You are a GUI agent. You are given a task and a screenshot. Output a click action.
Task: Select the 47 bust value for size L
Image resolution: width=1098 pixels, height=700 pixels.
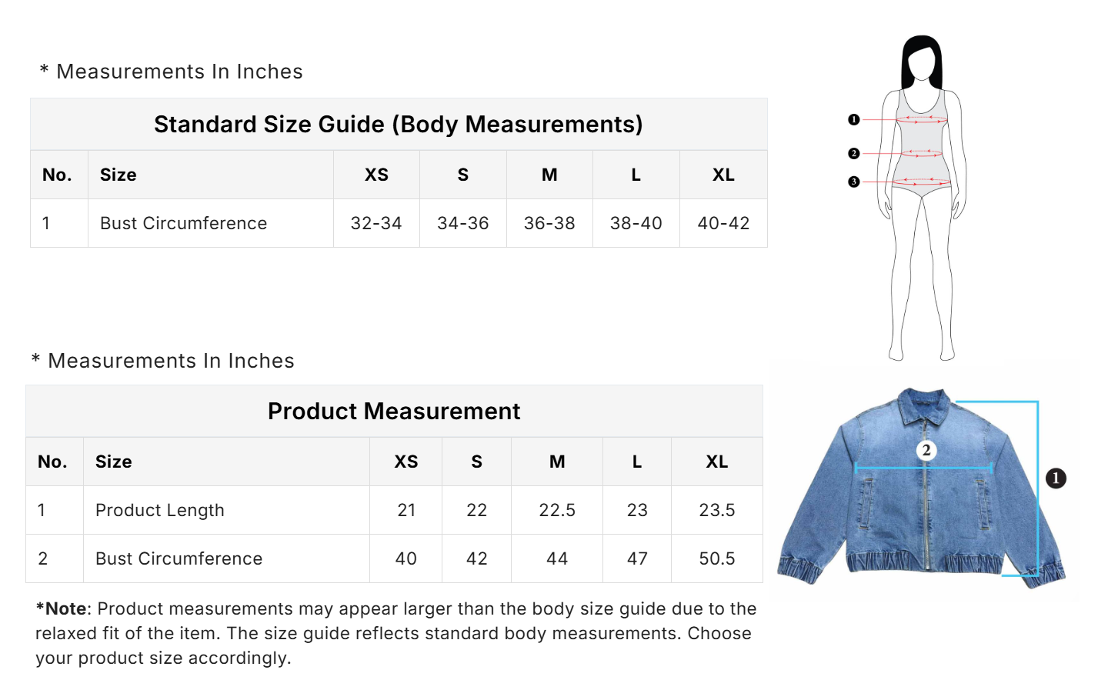(637, 558)
